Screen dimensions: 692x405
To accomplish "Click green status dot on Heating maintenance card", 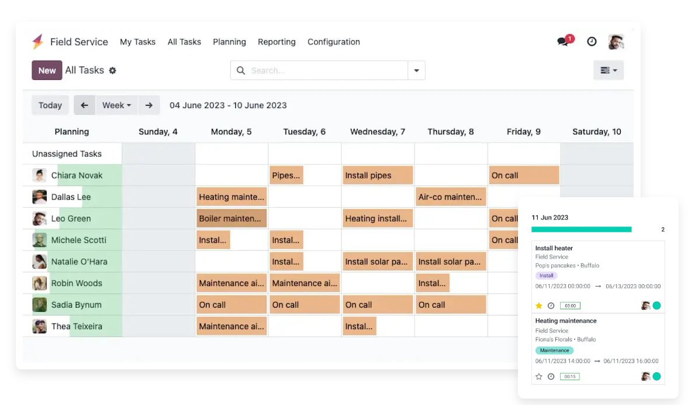I will 656,376.
